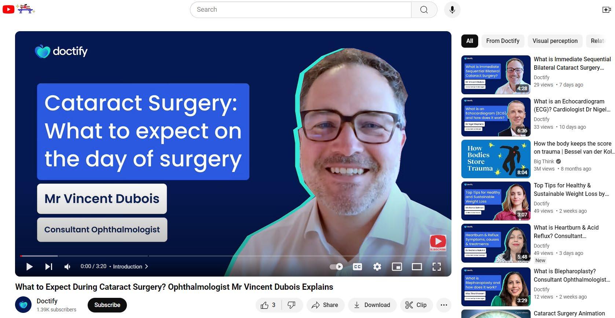Start voice search with the microphone
Screen dimensions: 615x318
point(452,10)
